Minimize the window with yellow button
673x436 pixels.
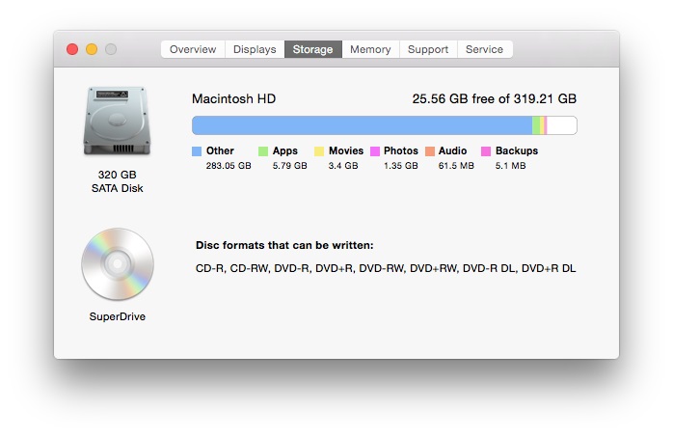tap(92, 49)
